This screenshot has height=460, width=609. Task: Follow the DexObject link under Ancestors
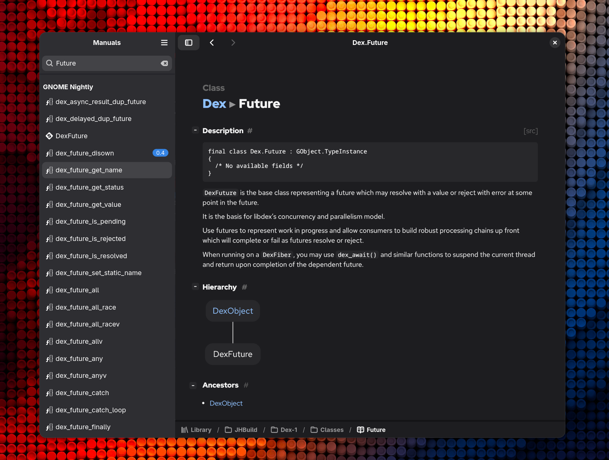(226, 403)
